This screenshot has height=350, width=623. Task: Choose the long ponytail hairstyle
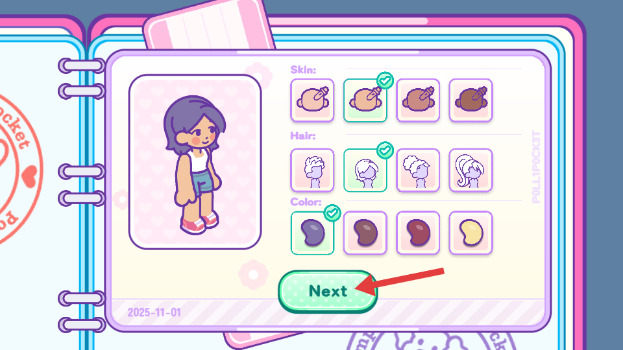471,170
